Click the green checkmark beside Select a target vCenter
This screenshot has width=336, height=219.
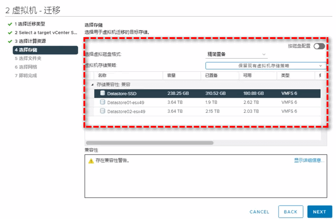pos(10,33)
